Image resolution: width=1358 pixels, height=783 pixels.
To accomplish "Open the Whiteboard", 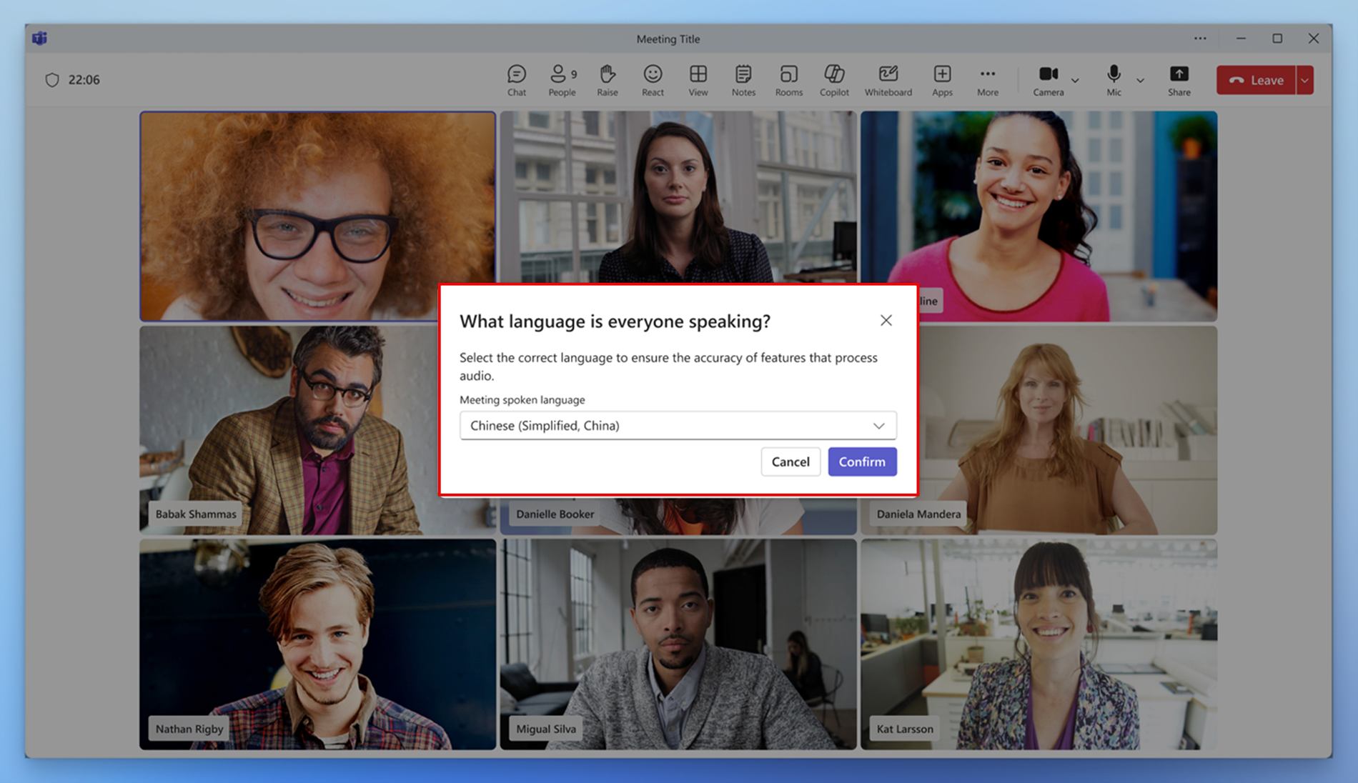I will coord(888,80).
